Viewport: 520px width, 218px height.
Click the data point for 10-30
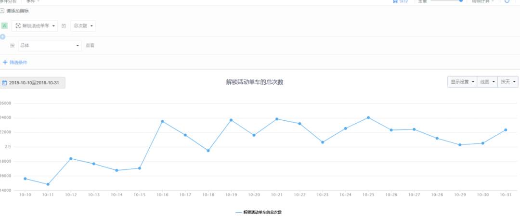483,143
